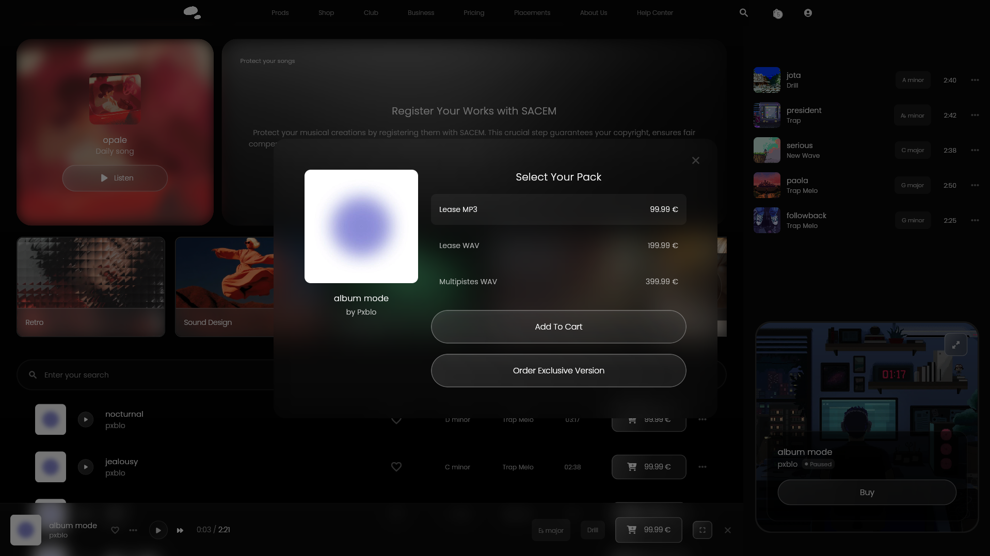990x556 pixels.
Task: Open the Prods menu item
Action: pos(280,13)
